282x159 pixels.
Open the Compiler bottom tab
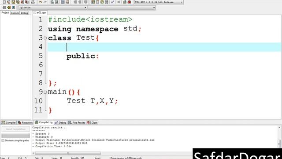(8, 123)
